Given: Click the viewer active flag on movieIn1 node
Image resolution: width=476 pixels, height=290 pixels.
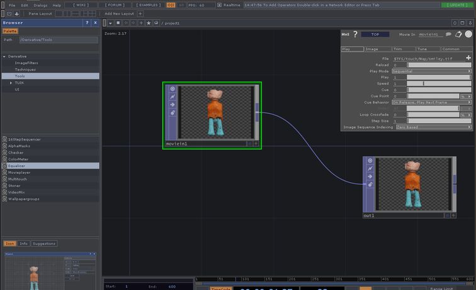Looking at the screenshot, I should tap(173, 89).
